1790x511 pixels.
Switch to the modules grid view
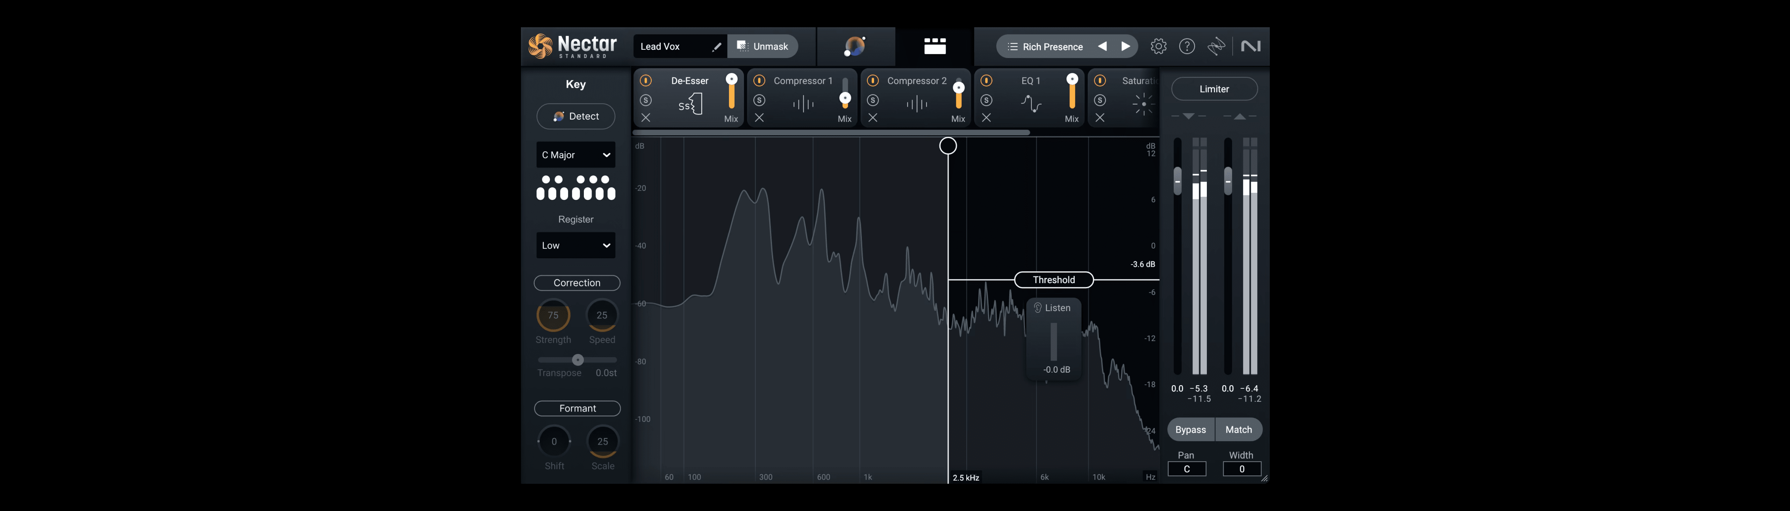[x=935, y=46]
